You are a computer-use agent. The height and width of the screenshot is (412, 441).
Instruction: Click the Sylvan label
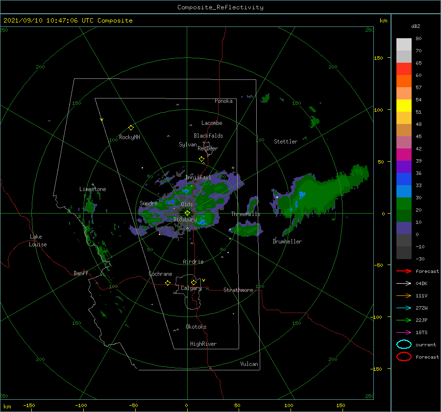coord(188,145)
